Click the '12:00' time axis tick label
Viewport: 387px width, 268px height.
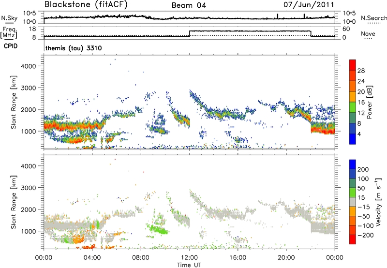point(189,258)
